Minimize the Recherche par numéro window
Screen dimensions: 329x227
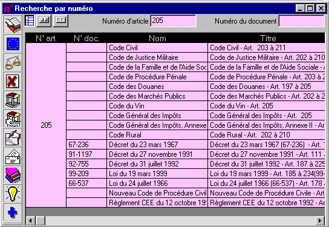301,8
